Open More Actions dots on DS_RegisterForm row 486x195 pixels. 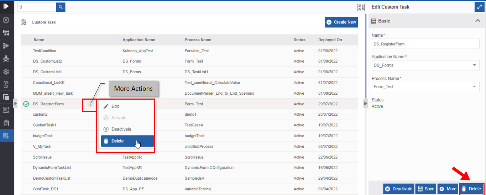90,104
